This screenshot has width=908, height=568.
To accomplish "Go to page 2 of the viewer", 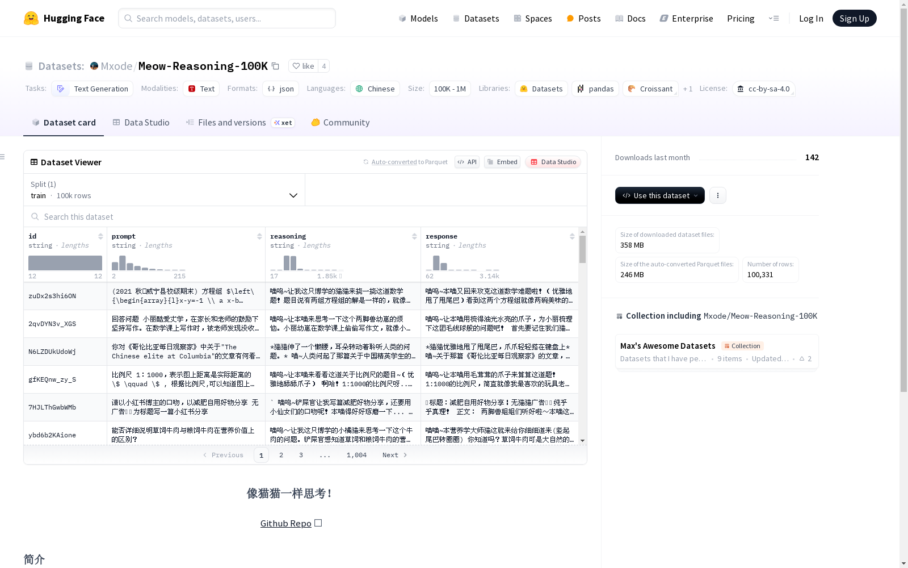I will 281,455.
